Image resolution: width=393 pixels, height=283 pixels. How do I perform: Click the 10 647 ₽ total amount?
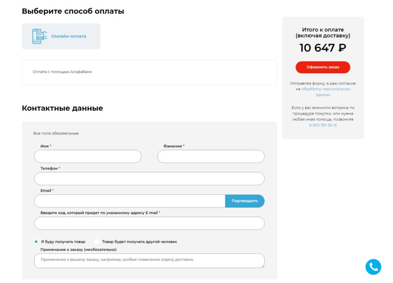tap(322, 48)
